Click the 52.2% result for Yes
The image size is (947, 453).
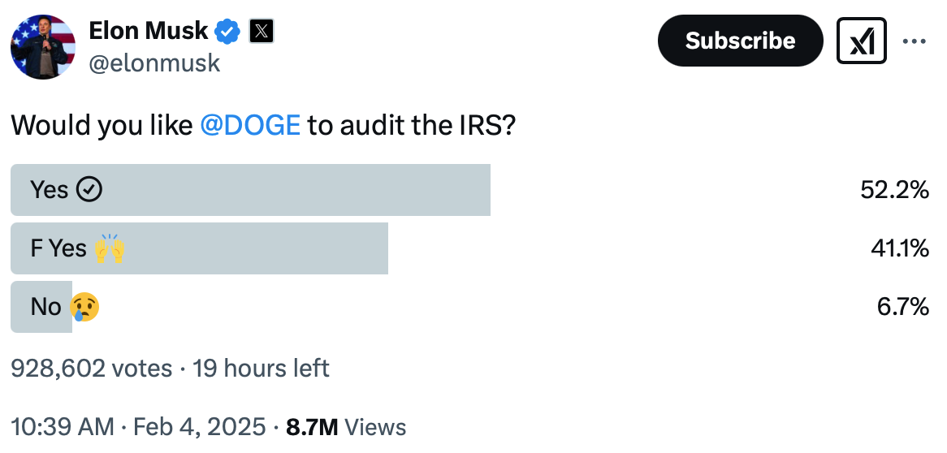[x=894, y=190]
